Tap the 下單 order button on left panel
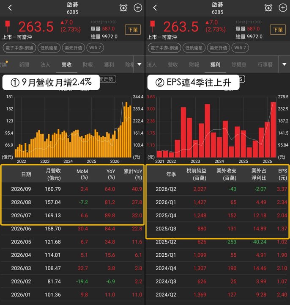 coord(133,30)
